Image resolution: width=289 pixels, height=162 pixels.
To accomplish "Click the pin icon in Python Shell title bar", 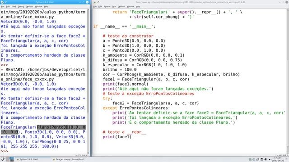I will click(6, 2).
